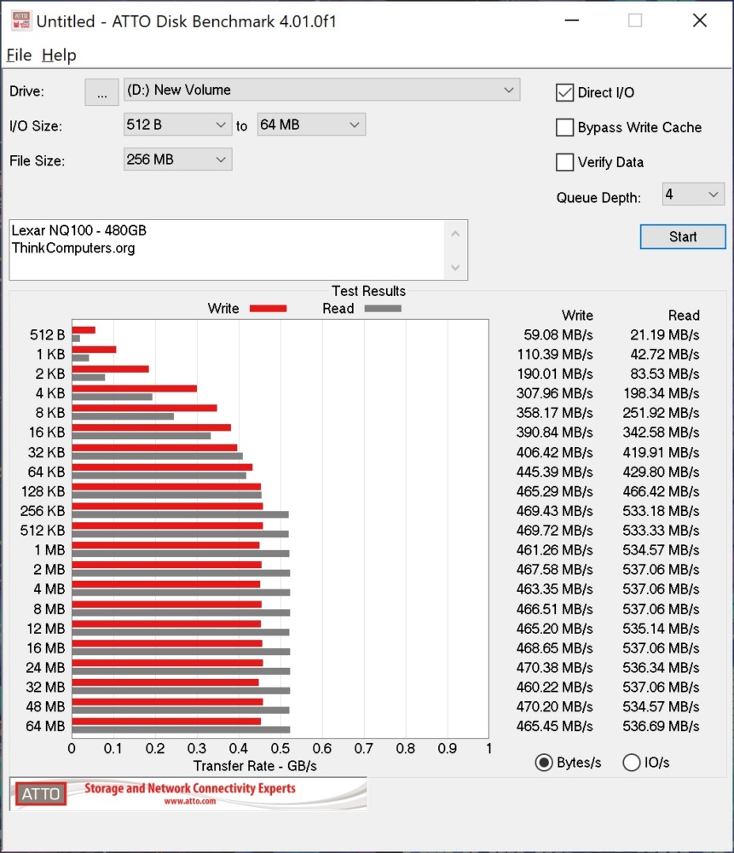The width and height of the screenshot is (734, 853).
Task: Uncheck the Direct I/O checkbox
Action: coord(564,92)
